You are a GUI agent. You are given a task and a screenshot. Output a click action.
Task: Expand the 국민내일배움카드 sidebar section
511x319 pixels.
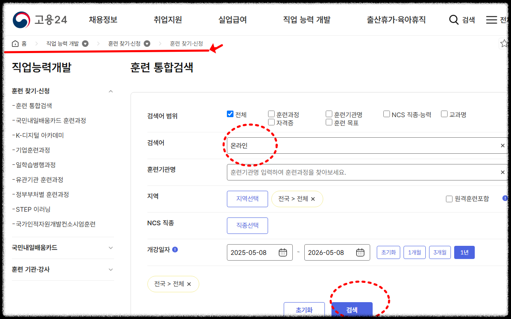click(x=110, y=247)
